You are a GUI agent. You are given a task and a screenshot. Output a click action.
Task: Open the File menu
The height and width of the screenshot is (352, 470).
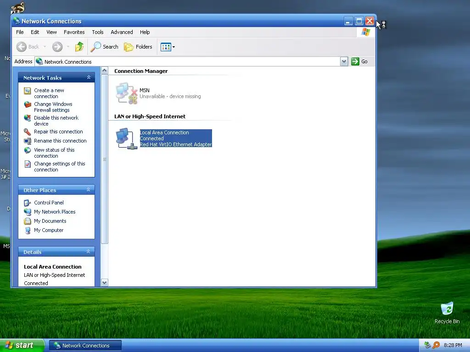coord(20,32)
